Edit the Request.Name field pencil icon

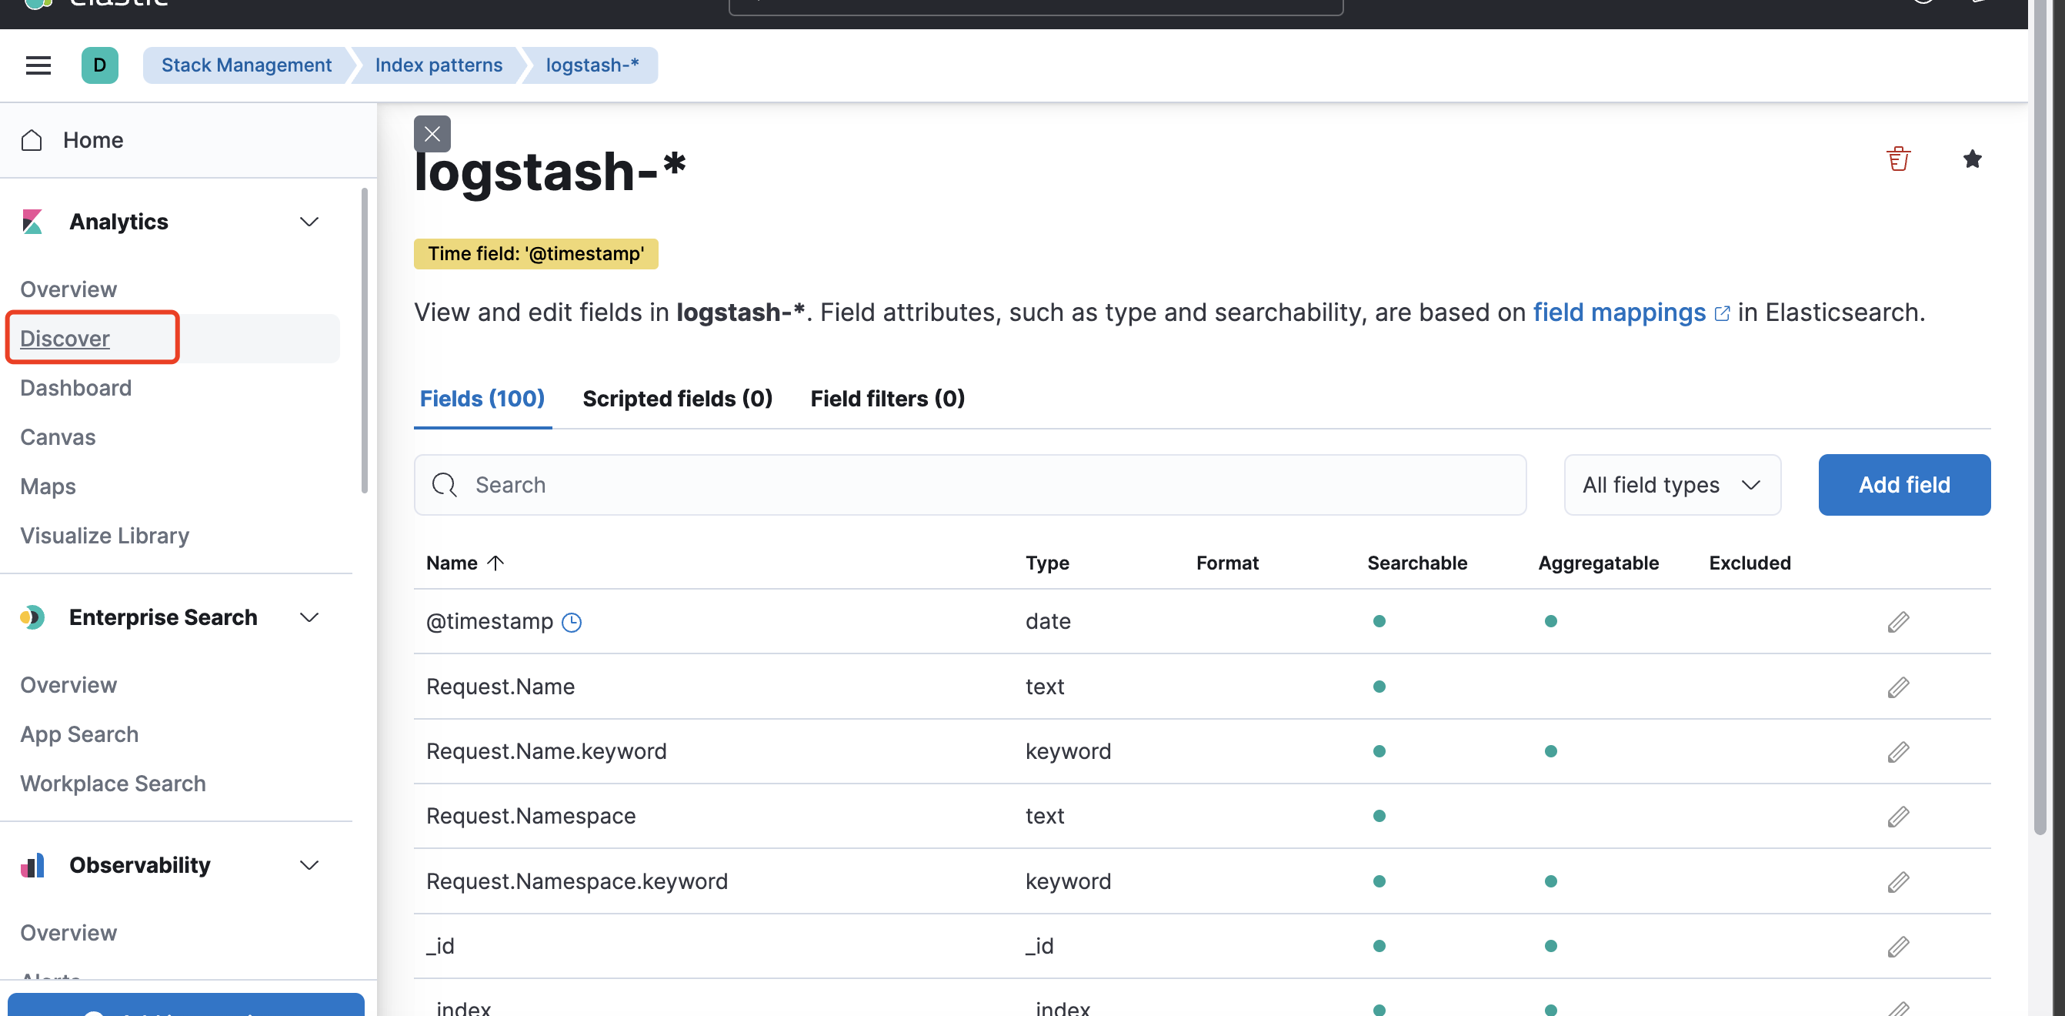coord(1897,687)
